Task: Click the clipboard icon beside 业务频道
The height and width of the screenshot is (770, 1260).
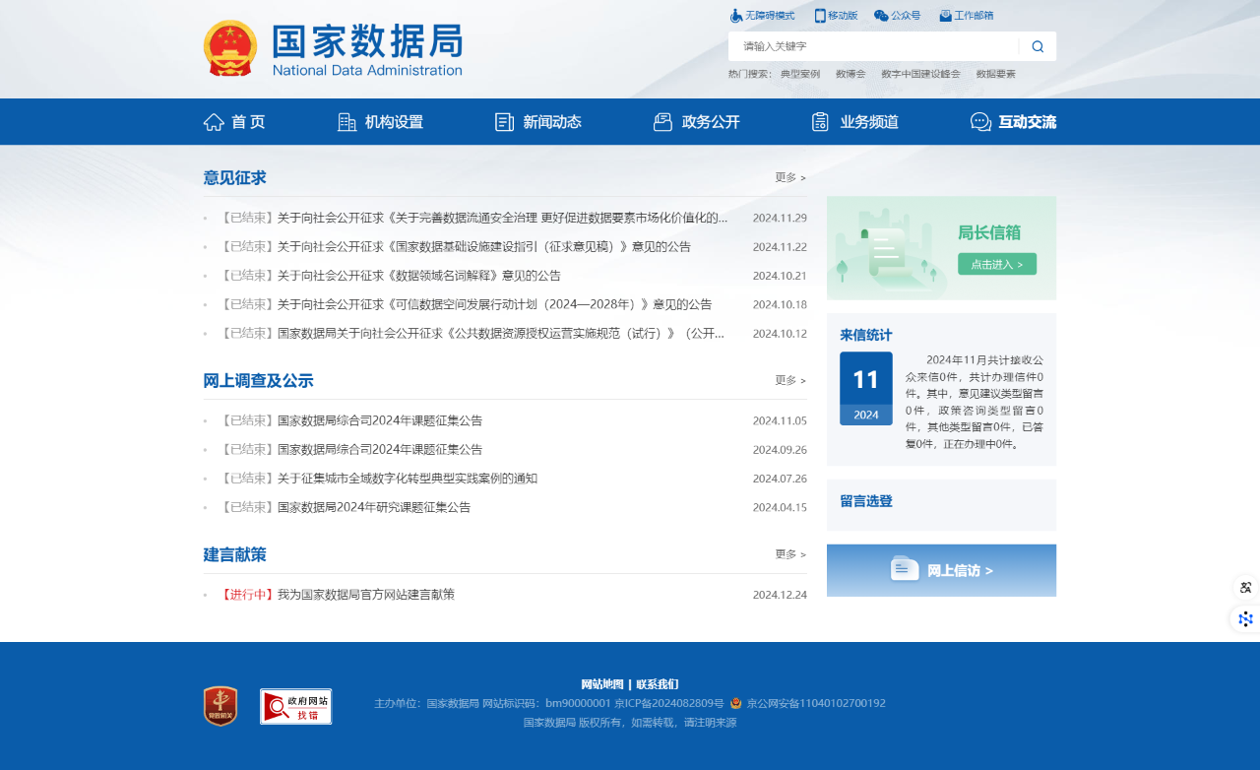Action: (x=820, y=122)
